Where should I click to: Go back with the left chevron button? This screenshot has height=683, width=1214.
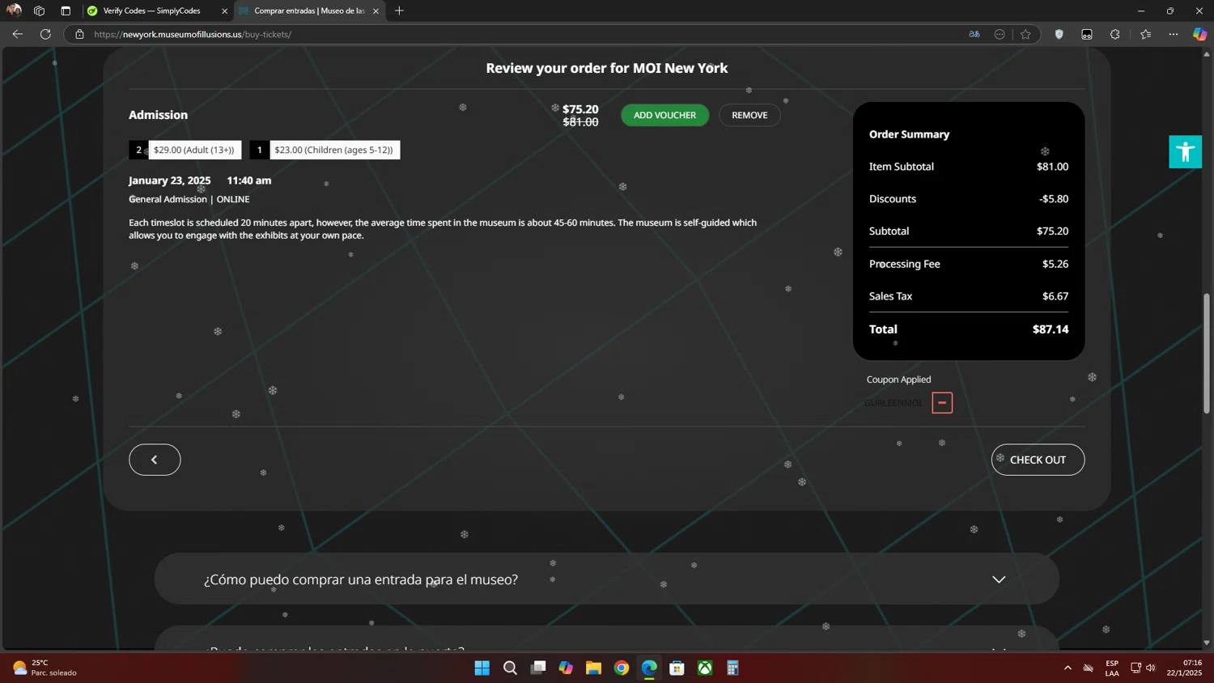[x=155, y=460]
